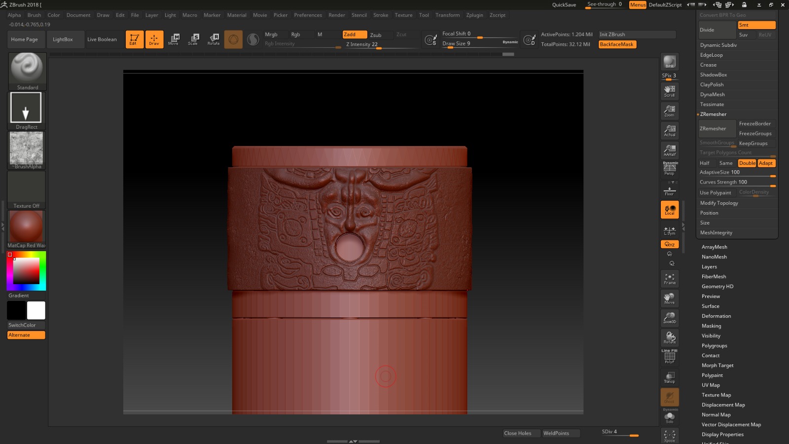Open the Render menu
The image size is (789, 444).
(337, 15)
